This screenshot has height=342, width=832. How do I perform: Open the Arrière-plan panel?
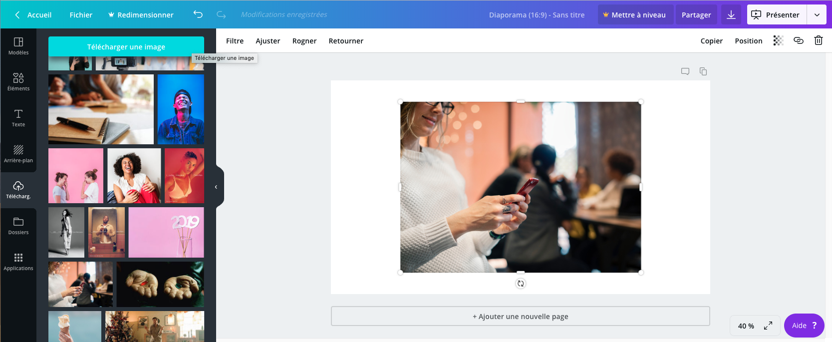[x=18, y=154]
